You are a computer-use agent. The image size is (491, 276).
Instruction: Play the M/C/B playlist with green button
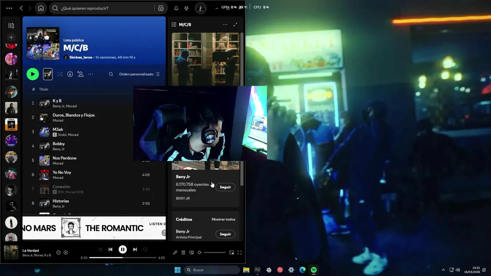click(x=33, y=74)
